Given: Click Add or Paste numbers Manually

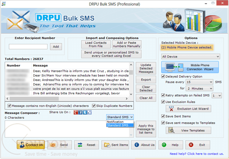Looking at the screenshot, I should pos(127,44).
